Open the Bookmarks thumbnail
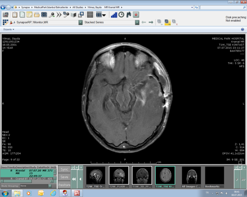 click(x=214, y=177)
